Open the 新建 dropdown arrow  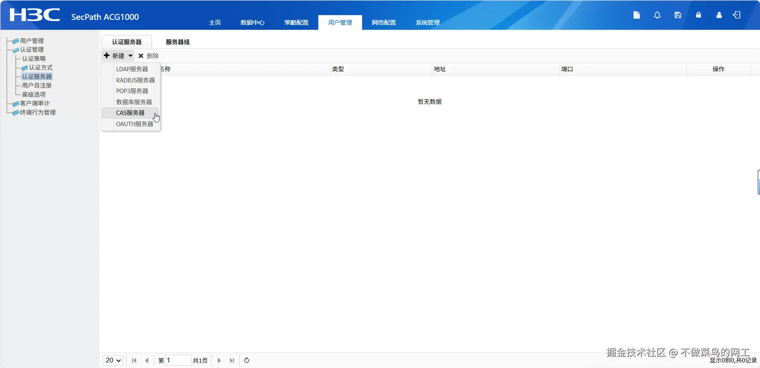pos(131,56)
